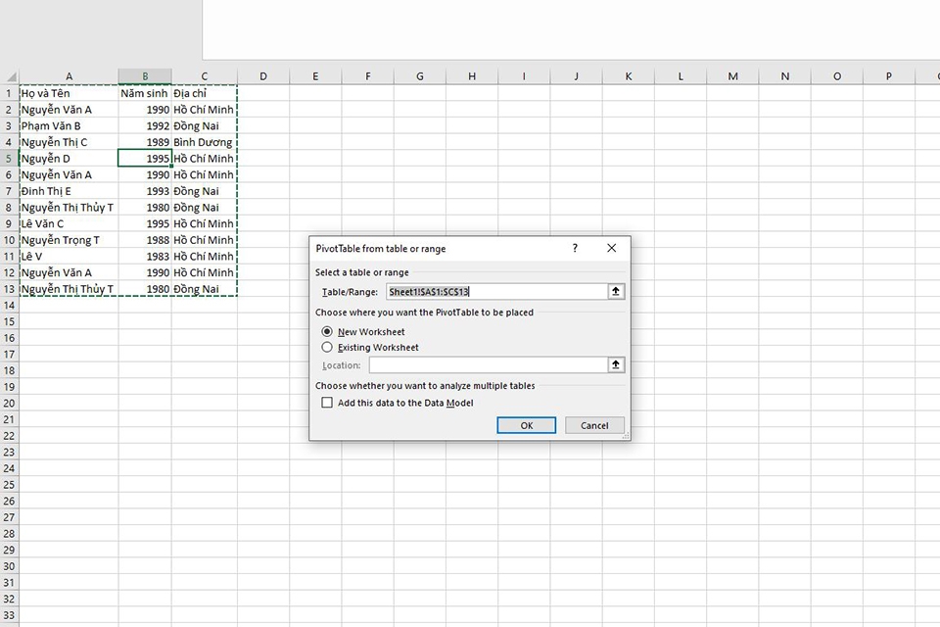
Task: Click cell 'Lê Văn C'
Action: [x=69, y=223]
